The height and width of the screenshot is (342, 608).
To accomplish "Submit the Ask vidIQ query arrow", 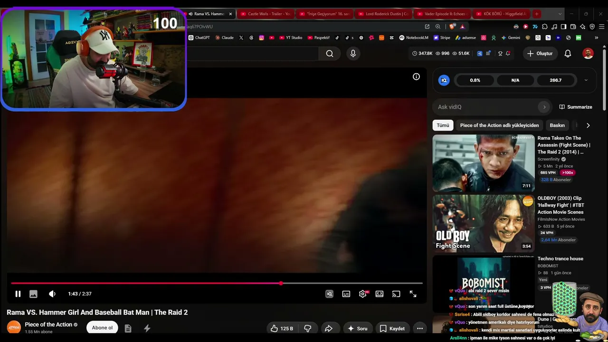I will (x=544, y=107).
